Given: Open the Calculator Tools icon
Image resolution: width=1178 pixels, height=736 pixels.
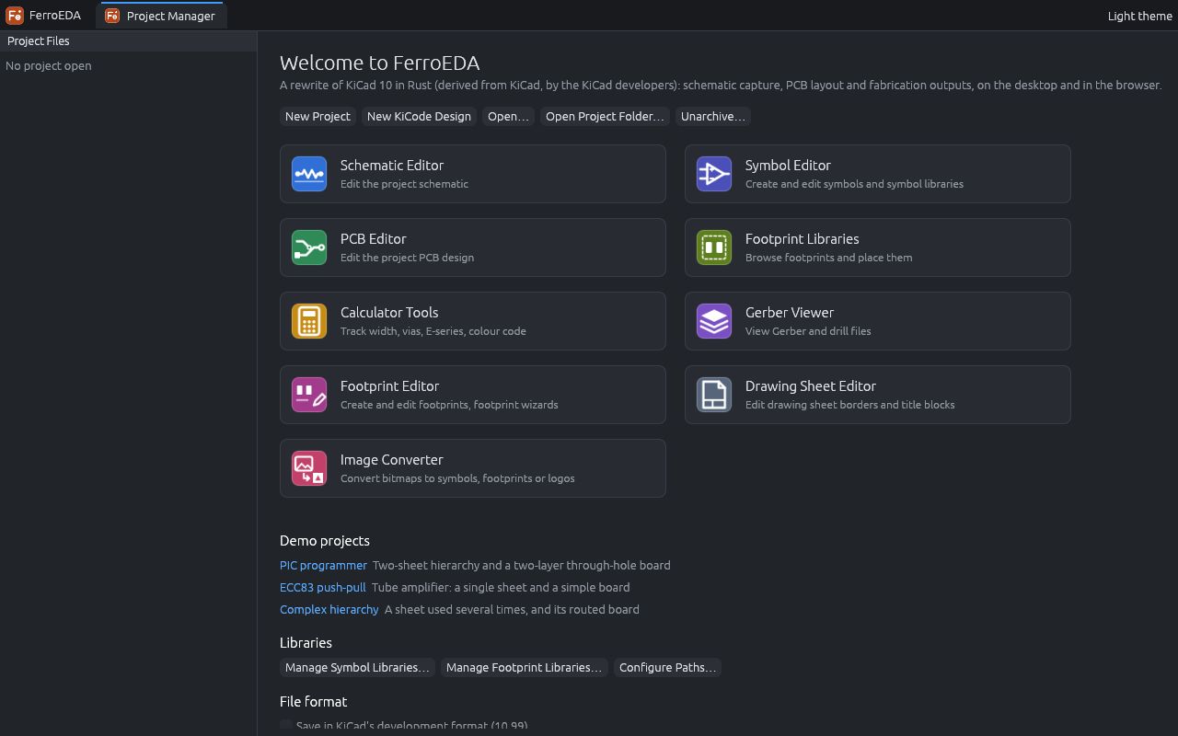Looking at the screenshot, I should [x=309, y=321].
